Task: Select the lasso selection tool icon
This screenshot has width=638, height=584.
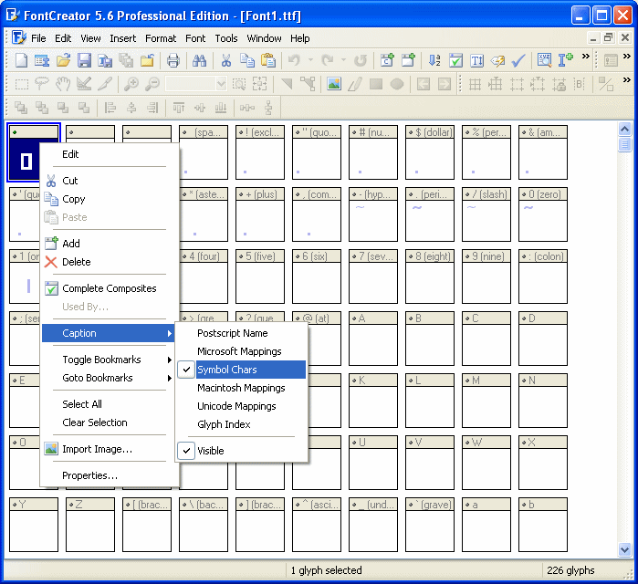Action: coord(42,84)
